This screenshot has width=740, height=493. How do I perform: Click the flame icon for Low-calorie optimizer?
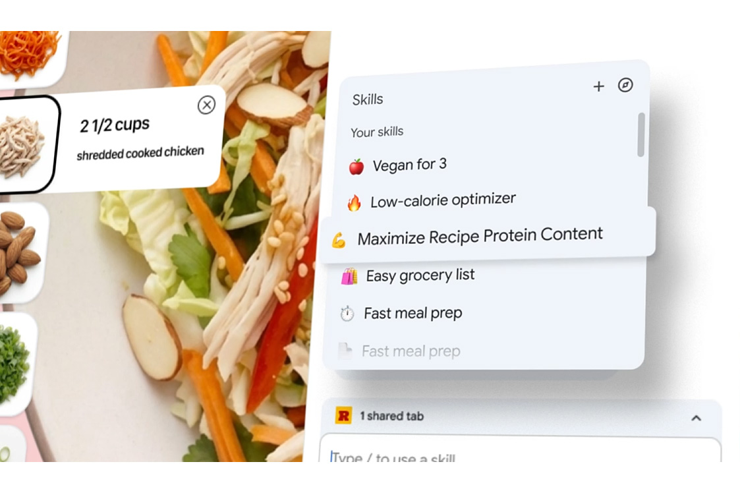(354, 203)
